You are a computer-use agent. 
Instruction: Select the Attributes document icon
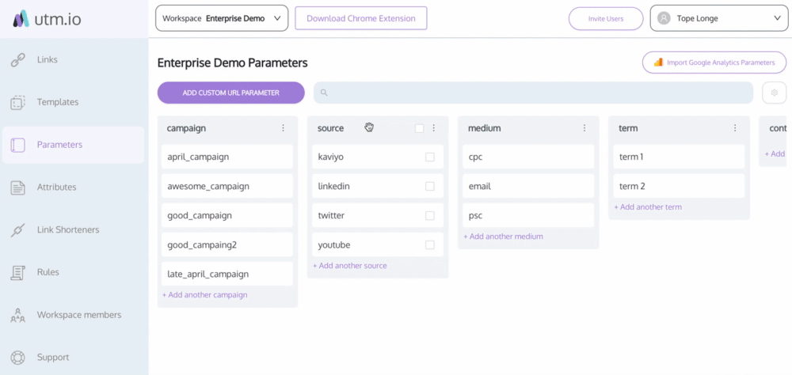17,187
